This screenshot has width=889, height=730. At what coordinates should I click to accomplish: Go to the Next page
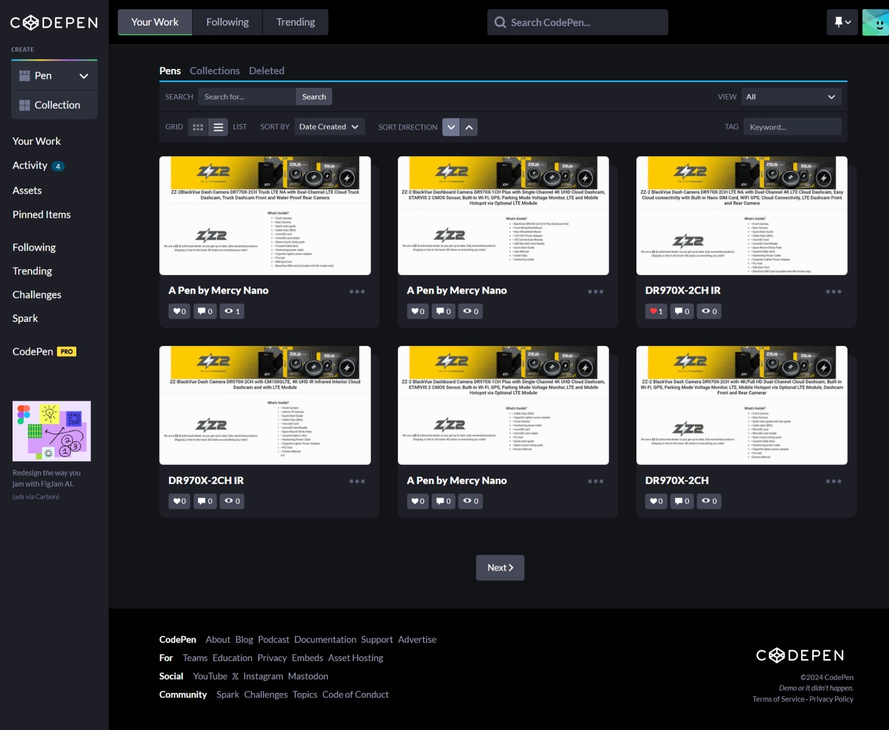500,567
